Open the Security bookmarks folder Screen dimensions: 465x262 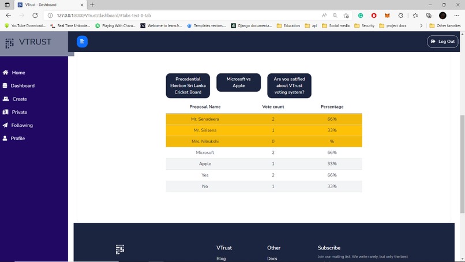(365, 26)
